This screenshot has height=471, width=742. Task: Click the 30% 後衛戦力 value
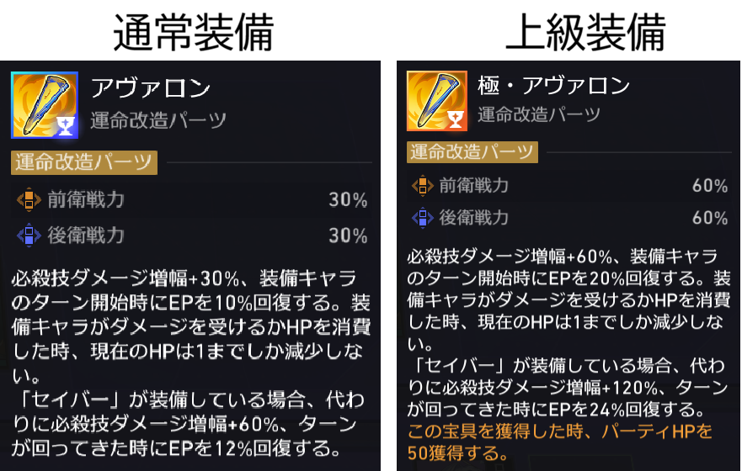pos(349,235)
